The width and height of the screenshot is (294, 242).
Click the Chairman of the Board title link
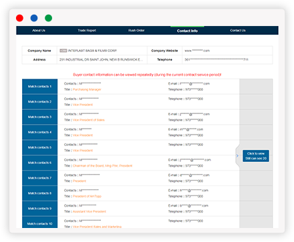(102, 166)
